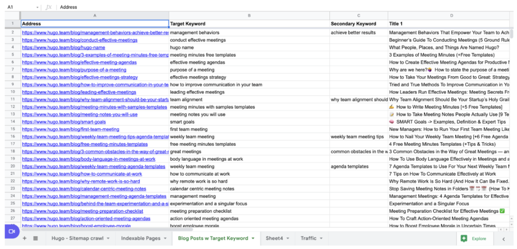This screenshot has width=517, height=249.
Task: Click cell 'achieve better results'
Action: (x=359, y=33)
